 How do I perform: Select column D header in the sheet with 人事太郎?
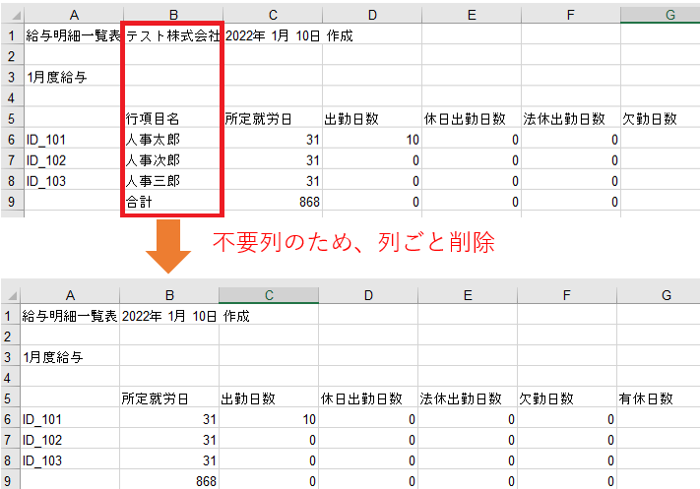tap(372, 15)
